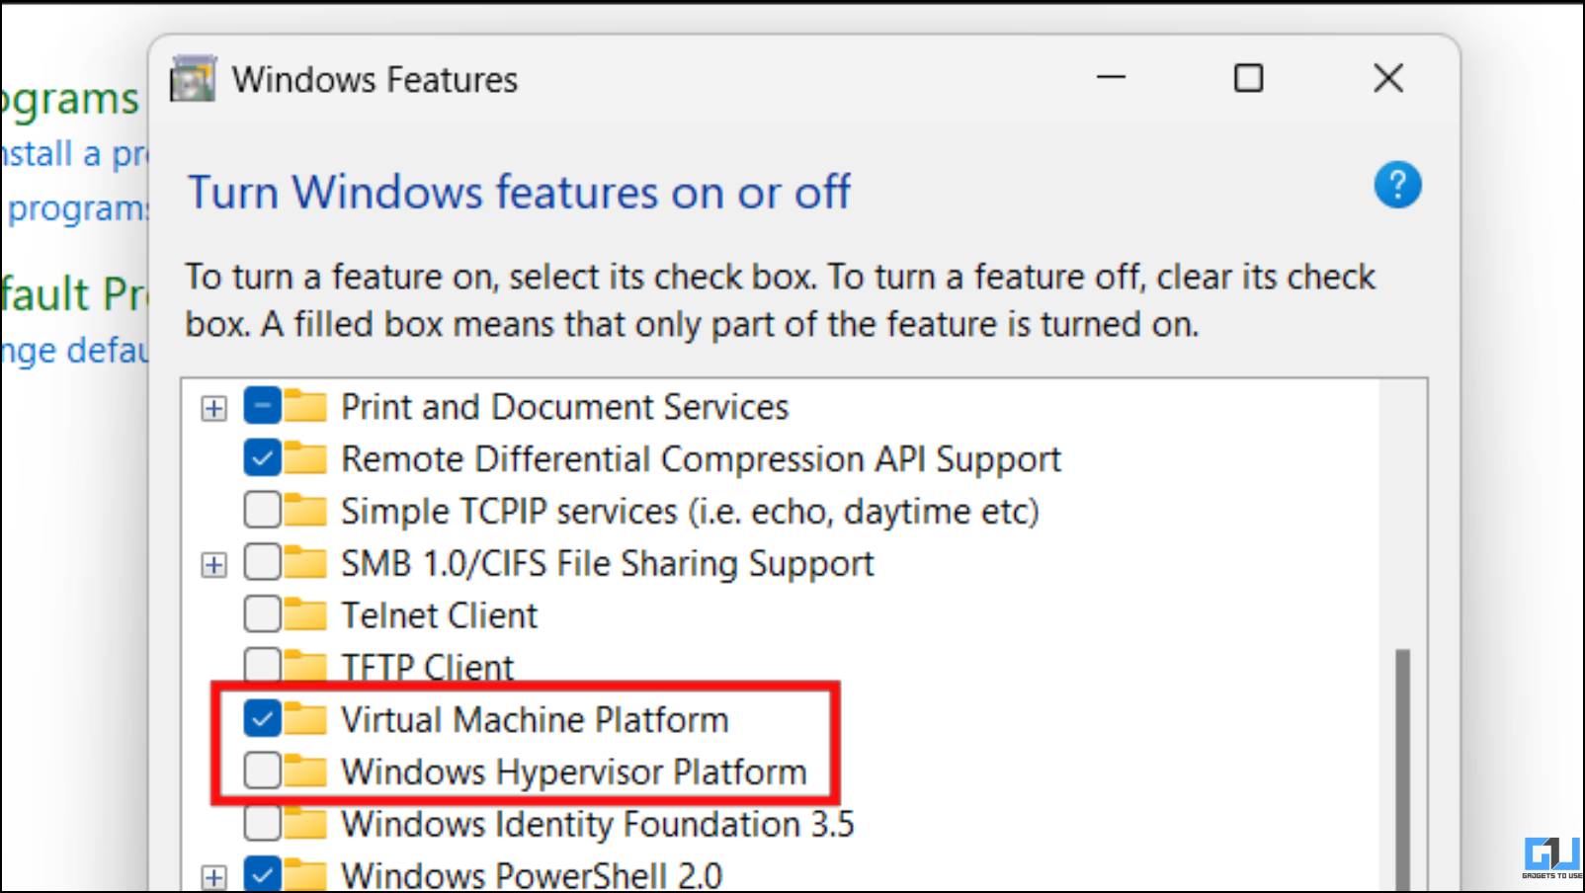Expand the Windows PowerShell 2.0 node
Screen dimensions: 1585x893
[x=213, y=877]
